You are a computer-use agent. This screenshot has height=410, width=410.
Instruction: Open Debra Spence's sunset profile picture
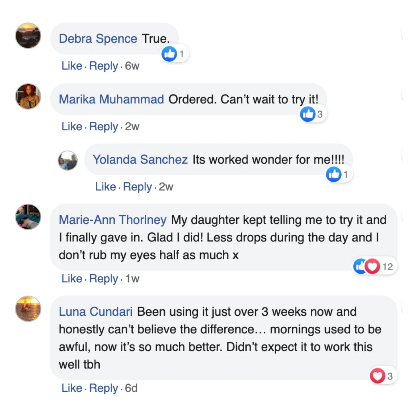[x=28, y=36]
